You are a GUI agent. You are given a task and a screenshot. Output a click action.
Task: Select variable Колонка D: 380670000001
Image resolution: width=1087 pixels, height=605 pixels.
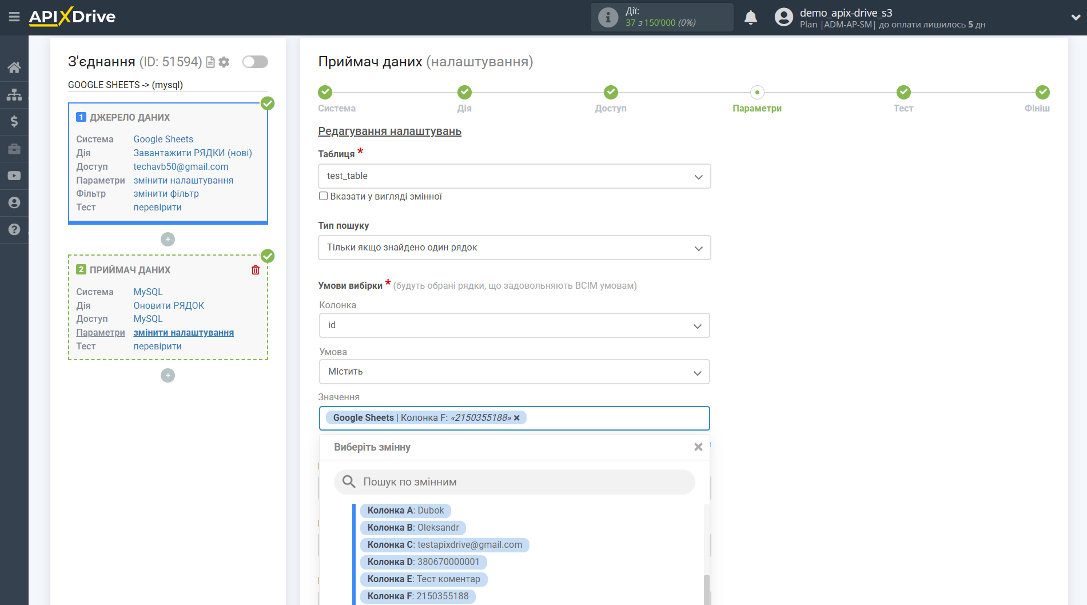tap(423, 562)
